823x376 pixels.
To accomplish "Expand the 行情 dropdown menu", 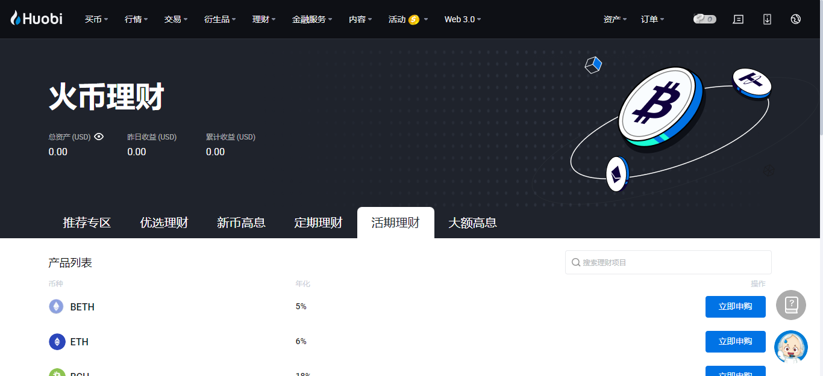I will (136, 19).
